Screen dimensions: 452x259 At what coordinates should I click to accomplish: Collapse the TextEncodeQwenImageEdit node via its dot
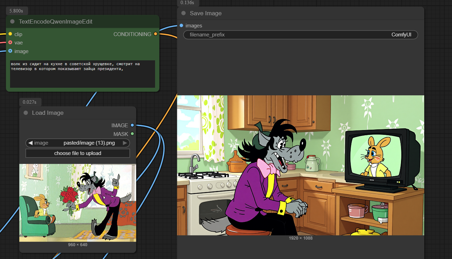click(12, 21)
